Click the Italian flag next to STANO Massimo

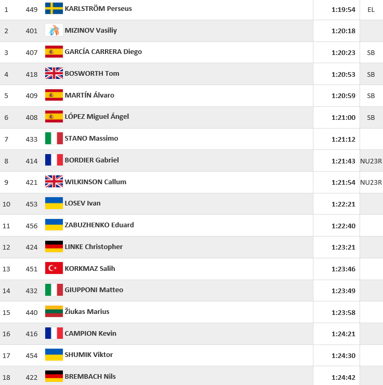(x=54, y=138)
